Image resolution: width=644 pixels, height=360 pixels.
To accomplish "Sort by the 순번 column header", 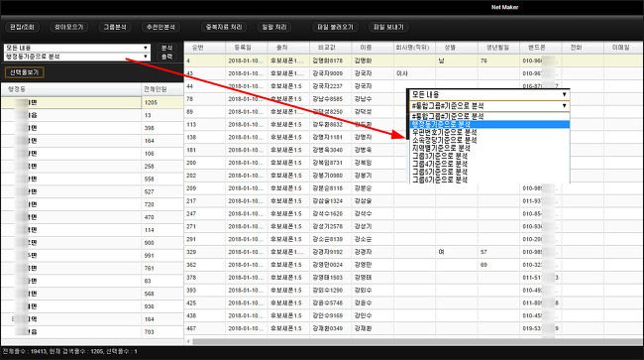I will pyautogui.click(x=205, y=48).
